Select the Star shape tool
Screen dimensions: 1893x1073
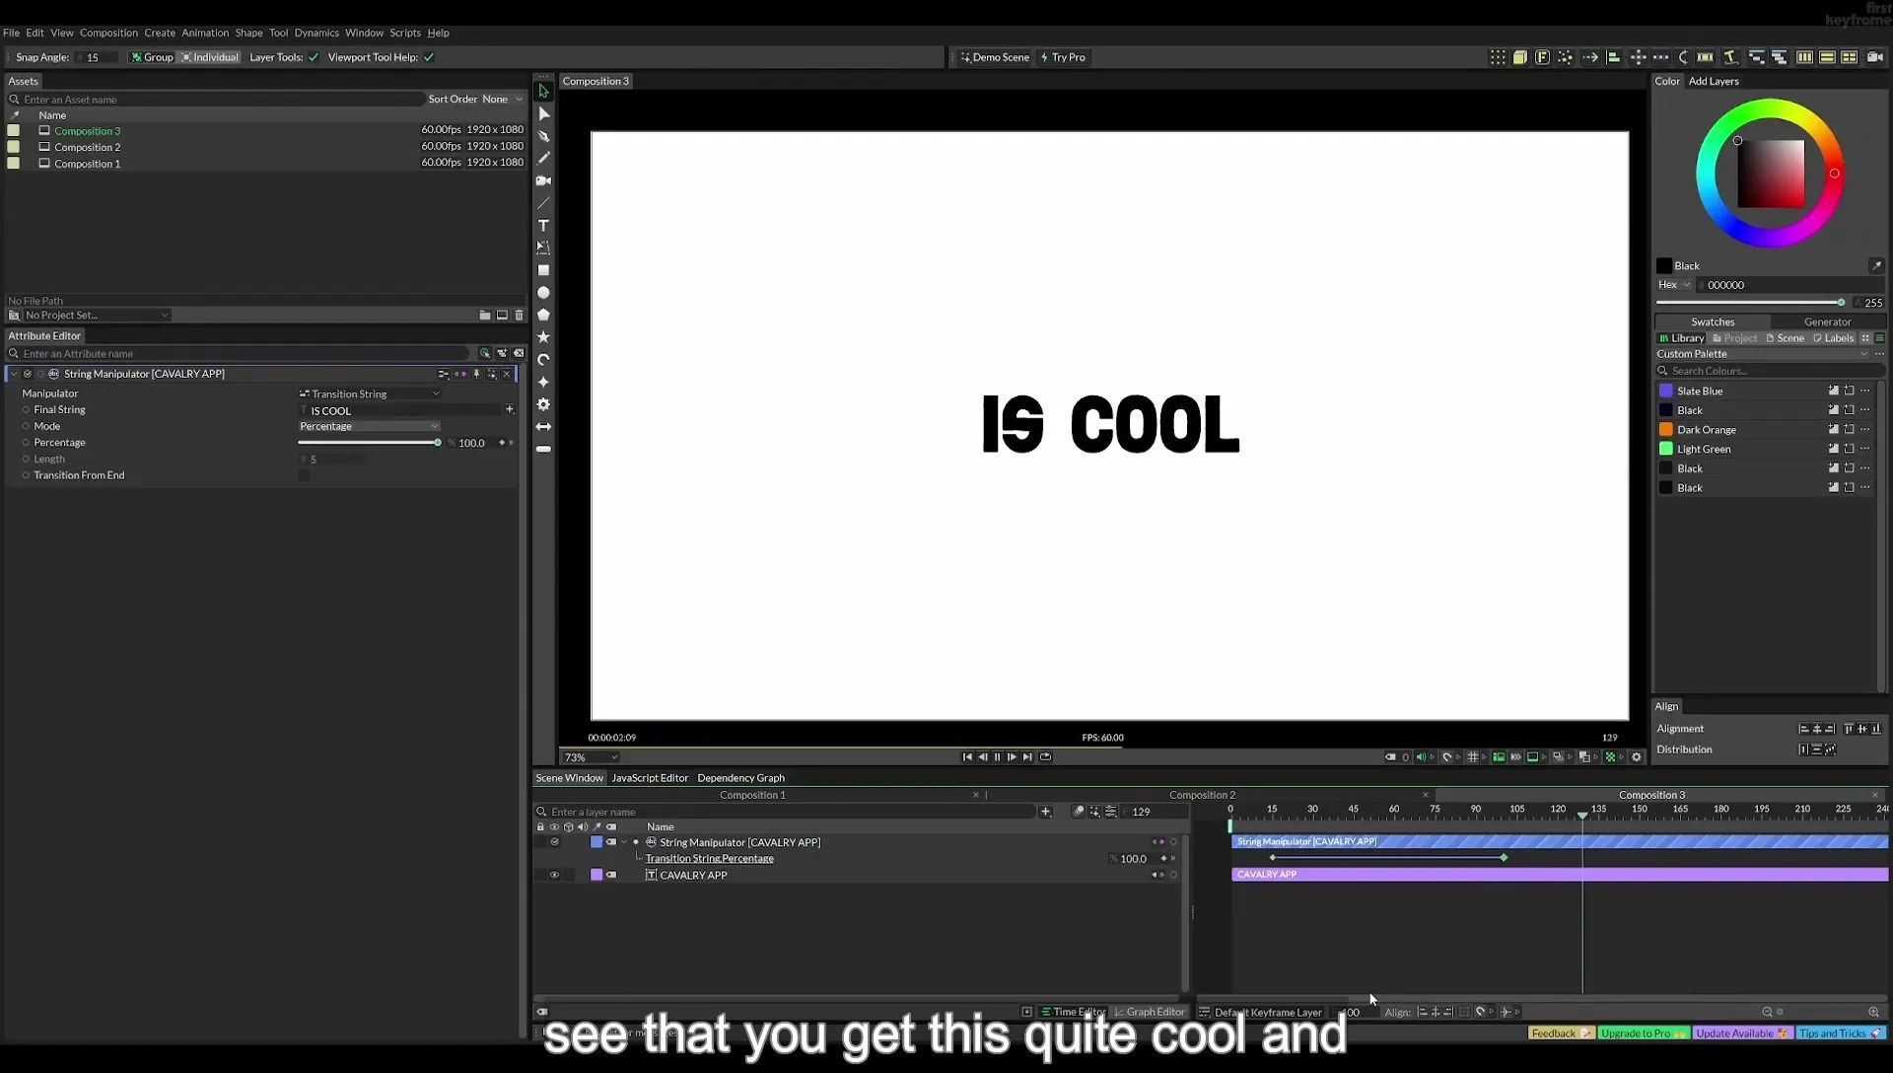tap(543, 337)
